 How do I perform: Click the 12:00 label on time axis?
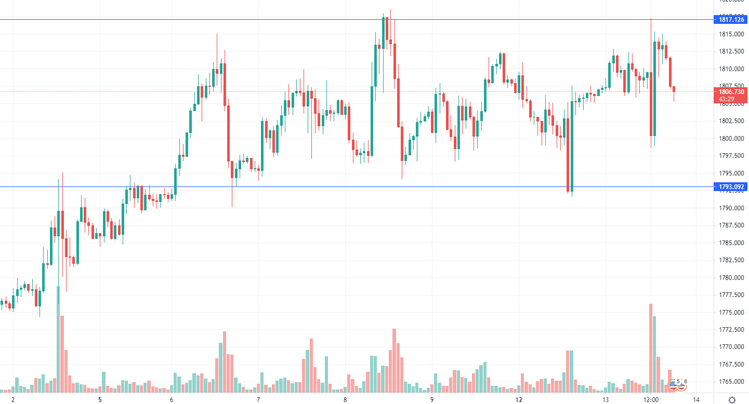[651, 399]
